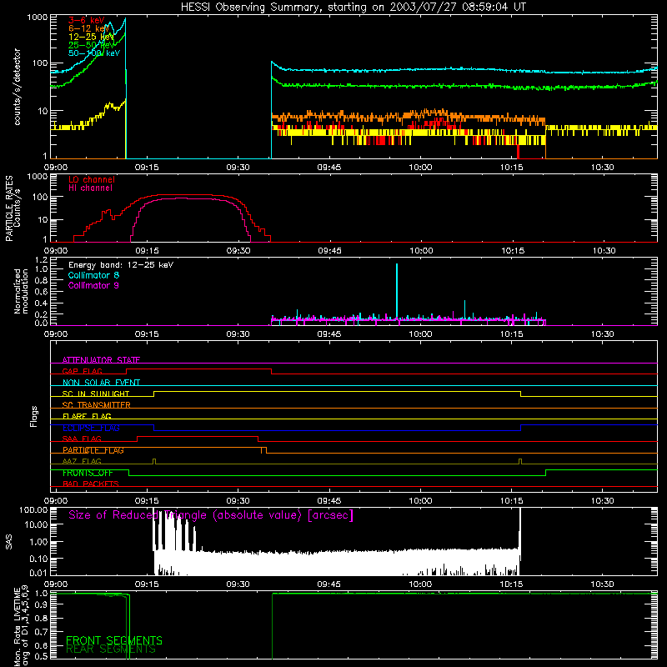This screenshot has height=667, width=667.
Task: Select the NON_SOLAR_EVENT flag label
Action: pyautogui.click(x=101, y=383)
